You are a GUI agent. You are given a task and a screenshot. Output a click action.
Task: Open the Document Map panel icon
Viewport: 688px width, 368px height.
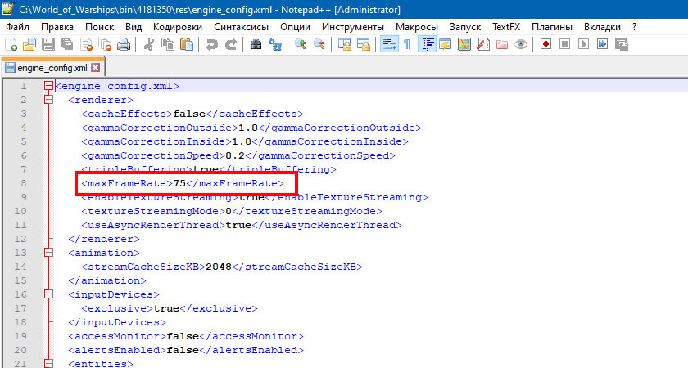coord(464,44)
